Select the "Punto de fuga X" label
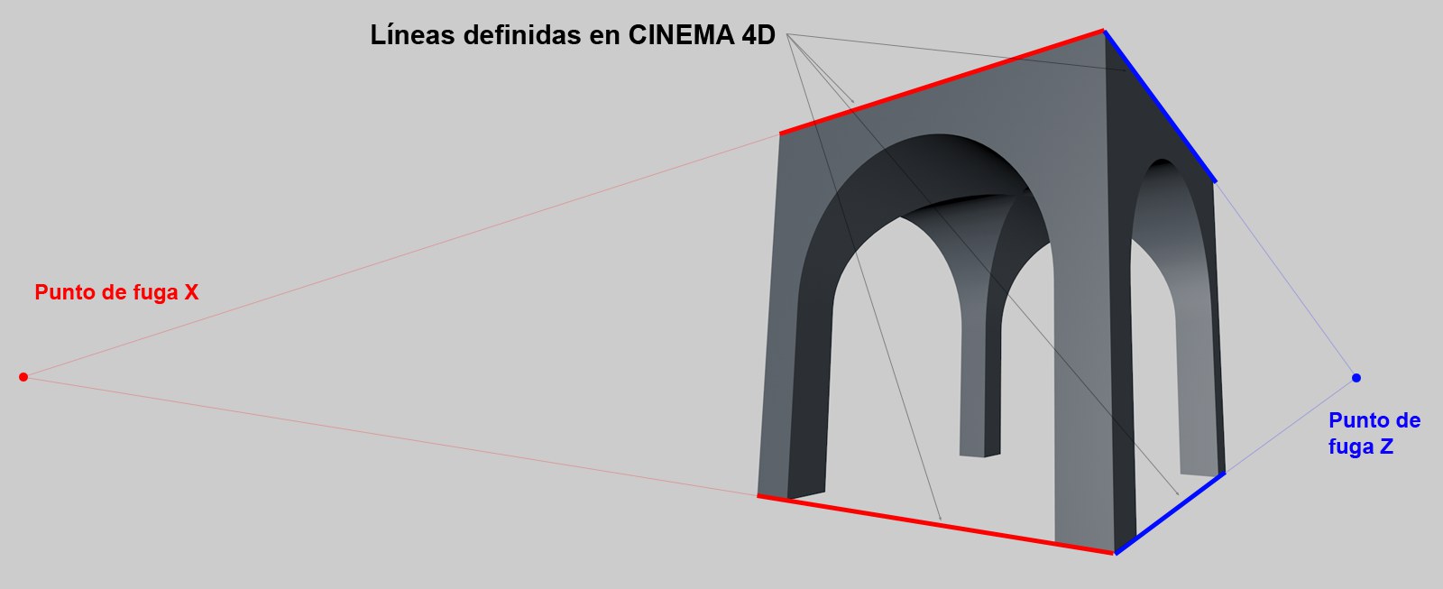The image size is (1443, 589). [x=116, y=292]
